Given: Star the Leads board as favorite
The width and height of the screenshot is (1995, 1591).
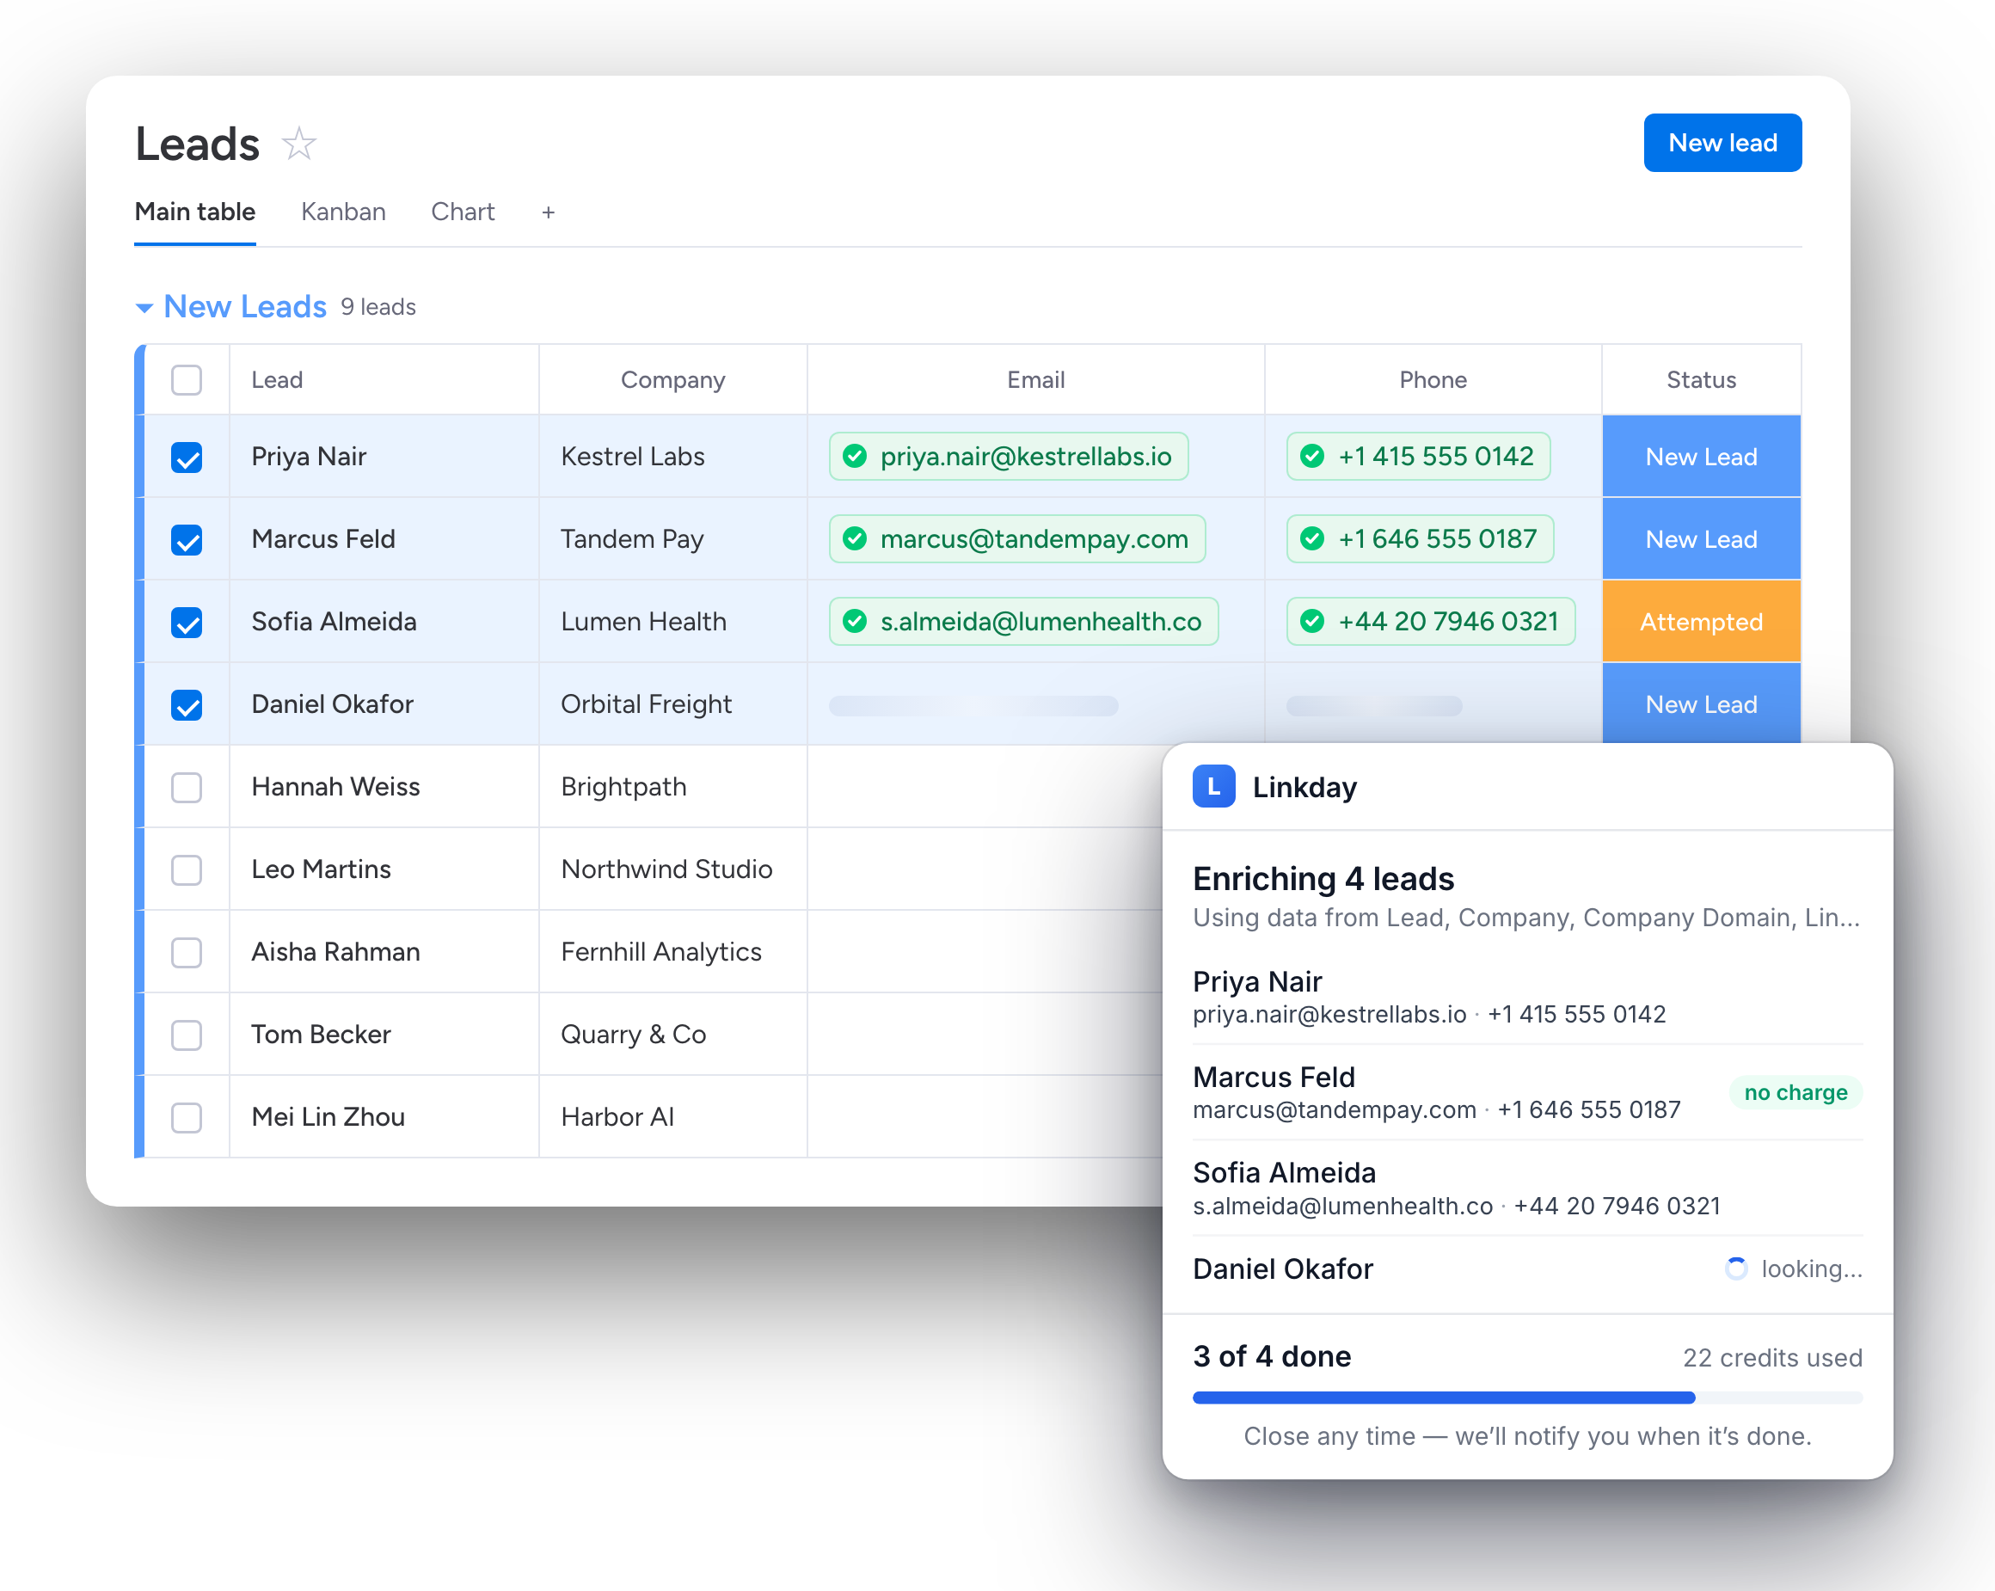Looking at the screenshot, I should coord(298,144).
